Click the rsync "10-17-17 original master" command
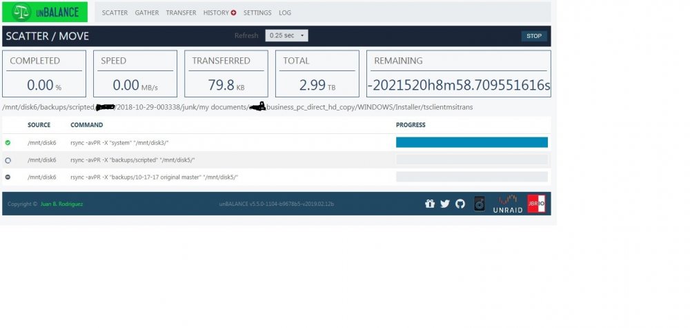The image size is (690, 328). click(x=155, y=177)
